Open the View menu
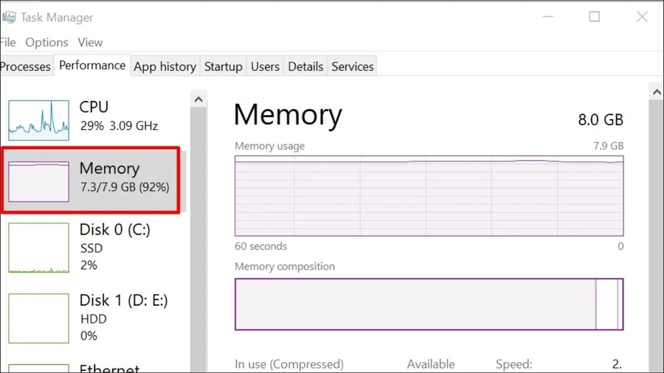Viewport: 664px width, 373px height. 90,42
